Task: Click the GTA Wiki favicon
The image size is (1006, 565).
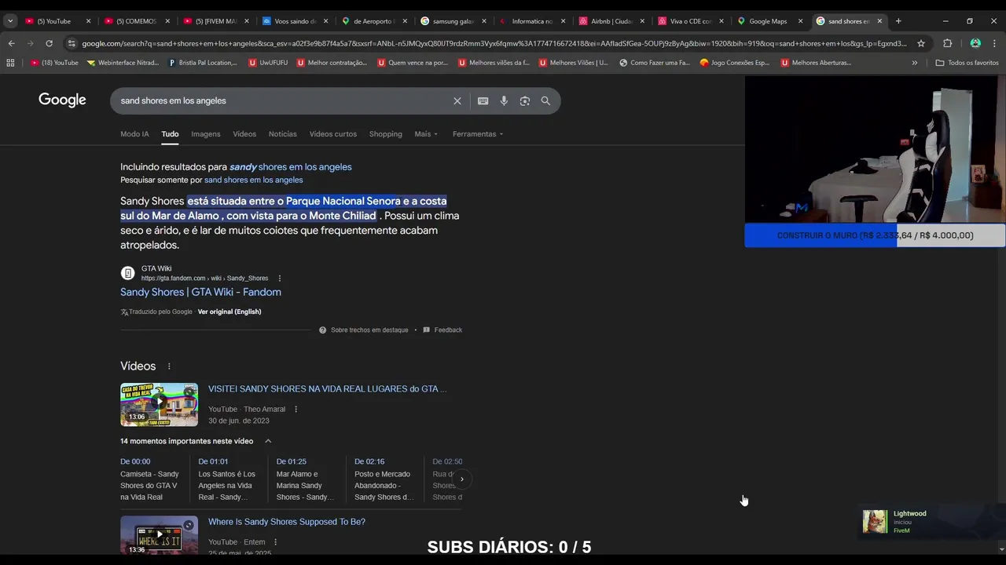Action: coord(127,273)
